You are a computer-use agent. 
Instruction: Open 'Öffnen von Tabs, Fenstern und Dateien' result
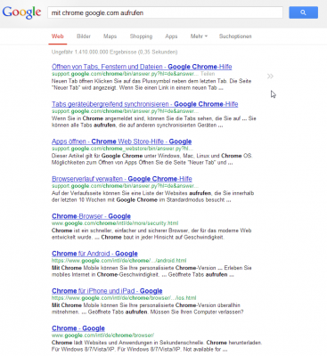point(142,67)
